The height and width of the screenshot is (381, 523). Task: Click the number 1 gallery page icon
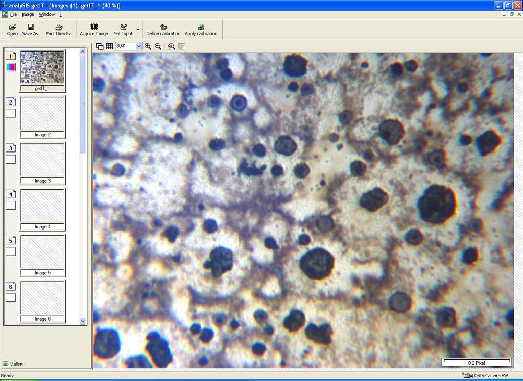(11, 56)
